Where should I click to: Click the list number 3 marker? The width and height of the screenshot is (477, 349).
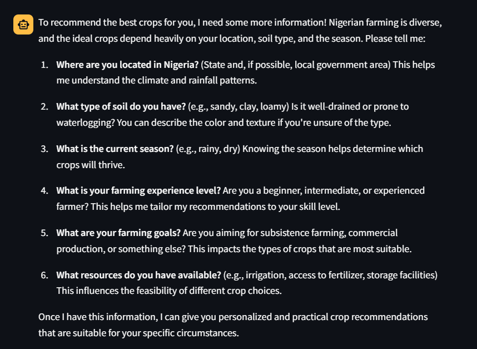click(x=44, y=149)
